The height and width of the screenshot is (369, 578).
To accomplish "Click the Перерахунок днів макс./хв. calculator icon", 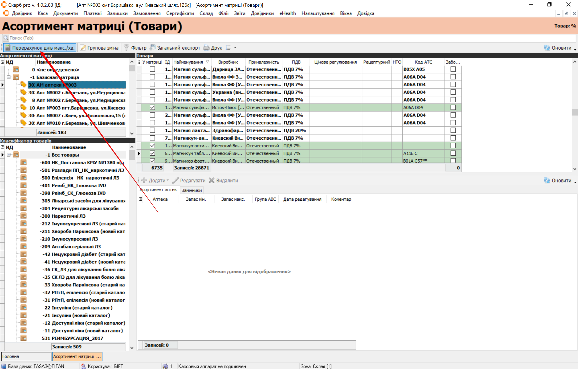I will point(7,48).
